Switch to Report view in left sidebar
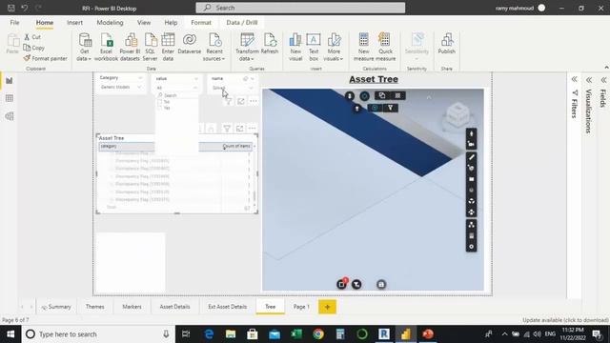Image resolution: width=610 pixels, height=343 pixels. click(9, 80)
